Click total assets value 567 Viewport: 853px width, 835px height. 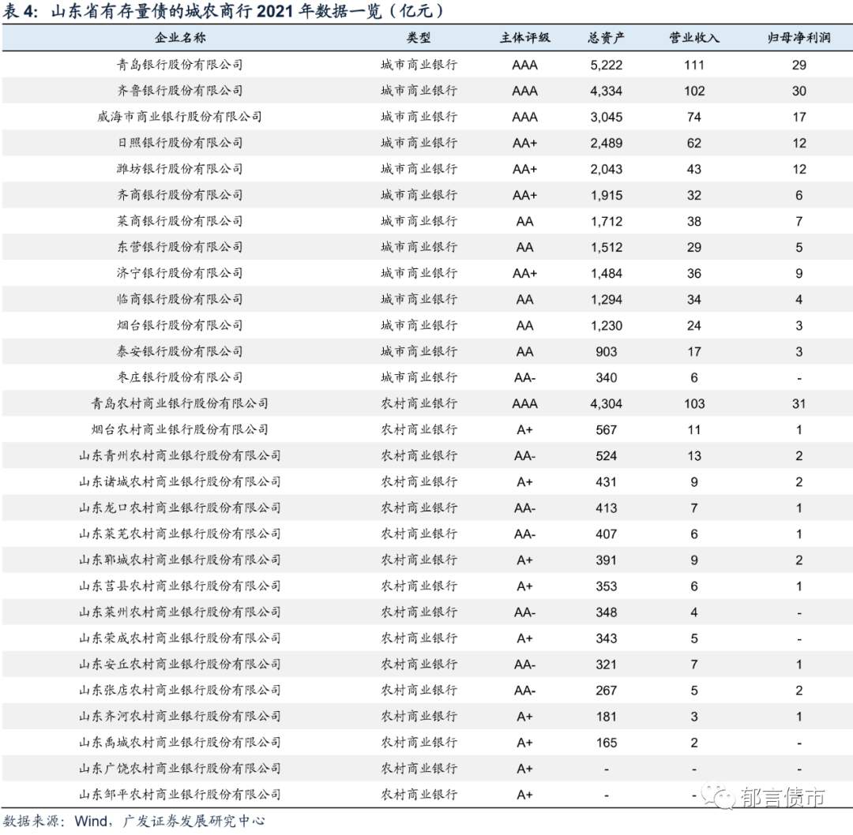(x=606, y=430)
